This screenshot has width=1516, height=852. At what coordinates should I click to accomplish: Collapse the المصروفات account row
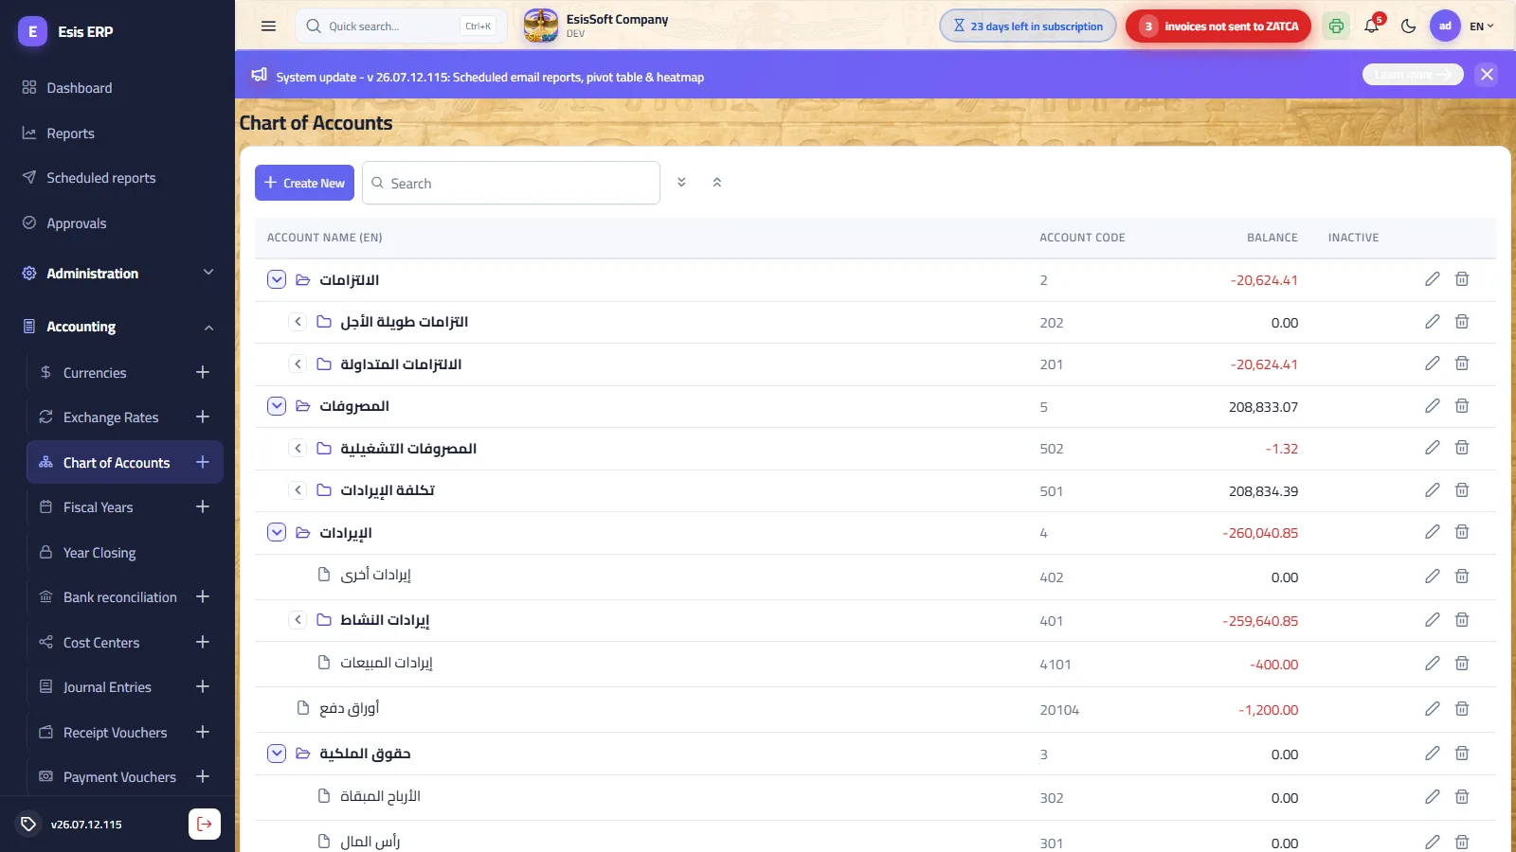(277, 406)
